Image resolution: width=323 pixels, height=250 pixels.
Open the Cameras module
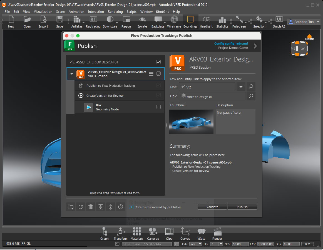point(153,234)
